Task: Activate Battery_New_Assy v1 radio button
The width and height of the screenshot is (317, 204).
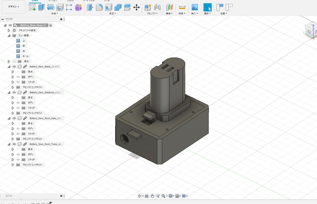Action: click(x=50, y=25)
